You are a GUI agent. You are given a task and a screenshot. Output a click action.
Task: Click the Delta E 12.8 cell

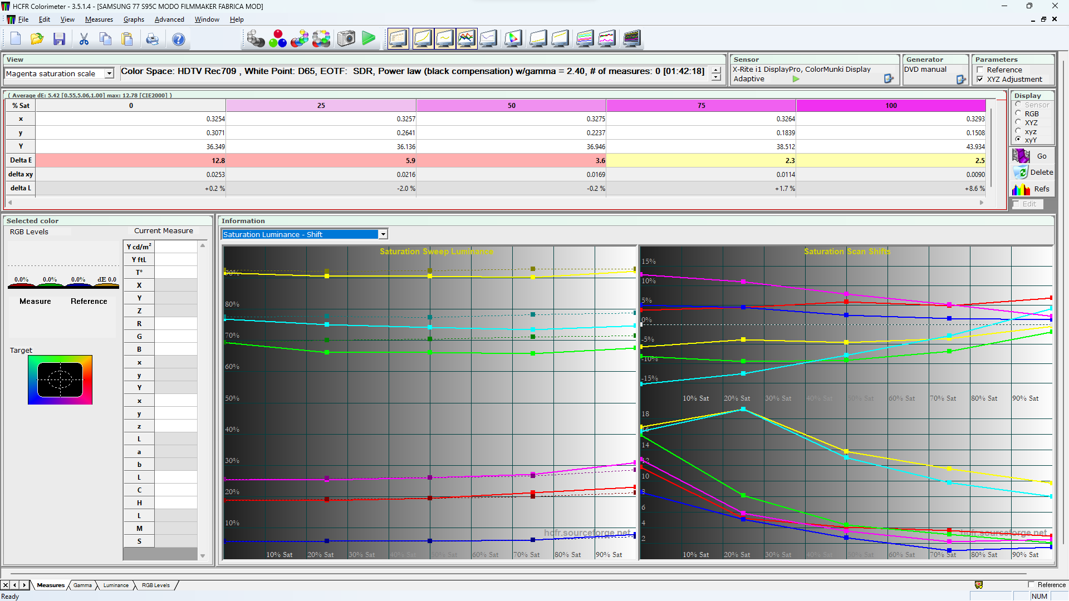(131, 160)
